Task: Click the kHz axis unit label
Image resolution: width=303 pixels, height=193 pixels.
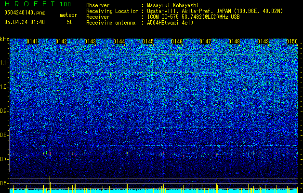Action: tap(4, 39)
